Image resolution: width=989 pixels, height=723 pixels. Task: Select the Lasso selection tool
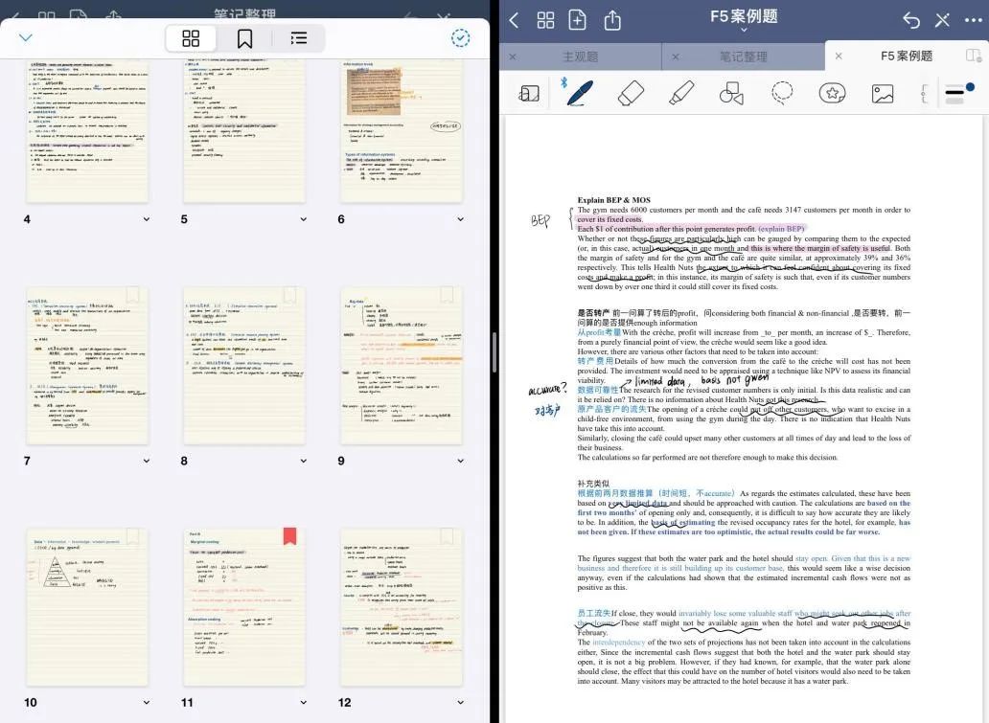[782, 93]
